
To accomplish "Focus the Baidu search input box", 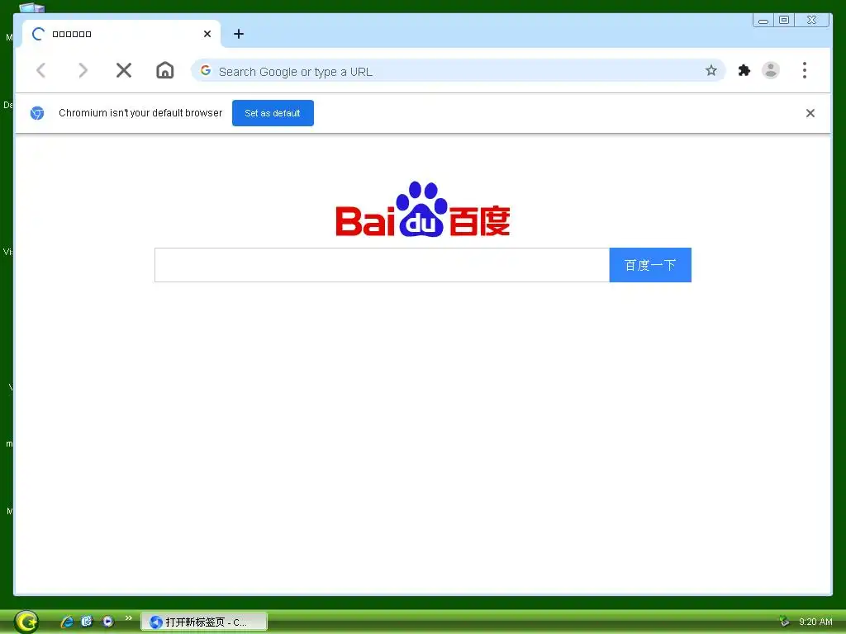I will click(x=382, y=265).
